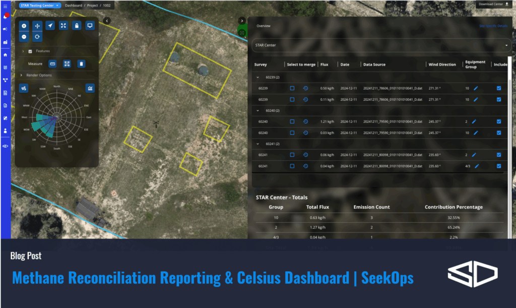
Task: Switch to the Overview tab
Action: click(x=264, y=25)
